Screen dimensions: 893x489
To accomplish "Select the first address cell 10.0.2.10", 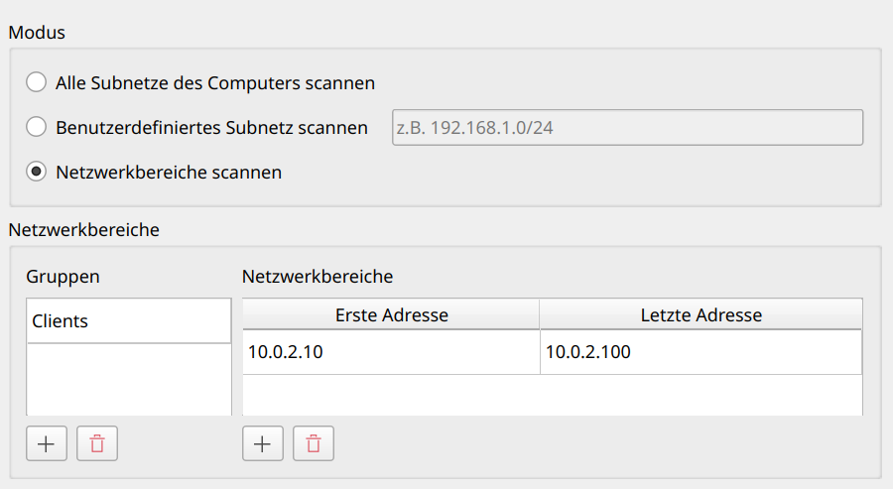I will [391, 352].
